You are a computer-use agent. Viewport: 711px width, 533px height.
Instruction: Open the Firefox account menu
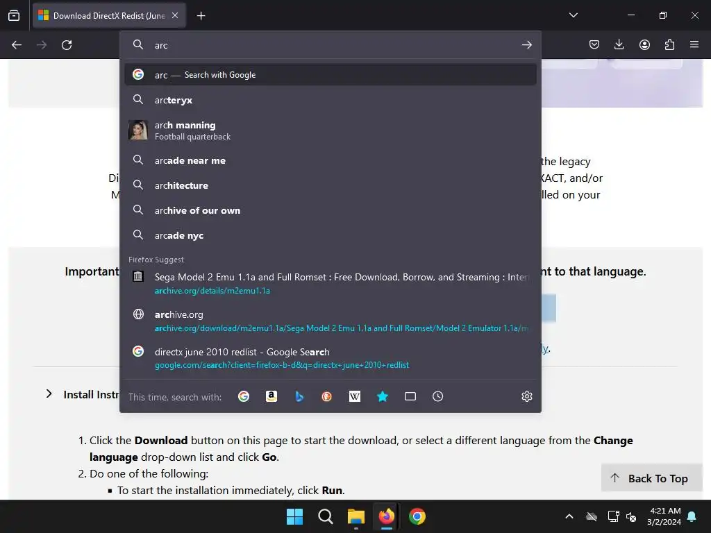644,44
